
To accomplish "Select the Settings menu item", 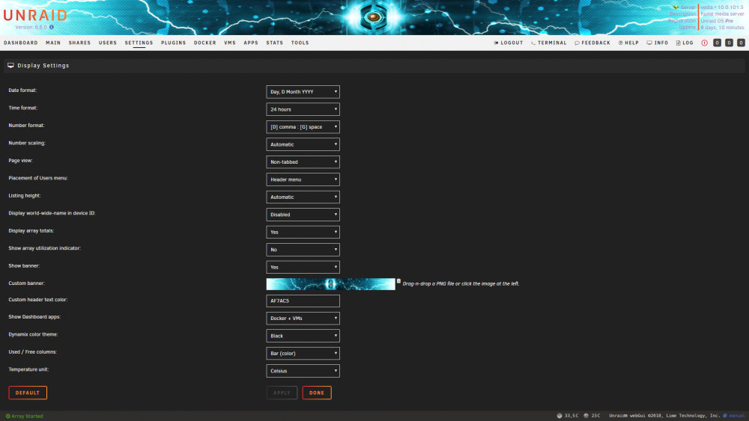I will pos(139,43).
